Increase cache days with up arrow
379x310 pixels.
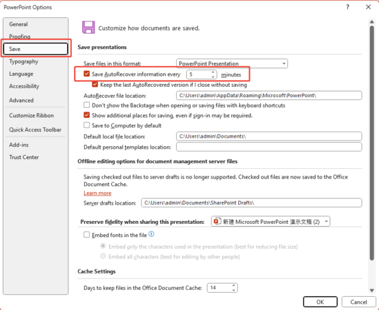(233, 285)
